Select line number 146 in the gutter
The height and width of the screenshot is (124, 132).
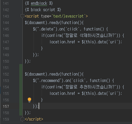click(6, 36)
